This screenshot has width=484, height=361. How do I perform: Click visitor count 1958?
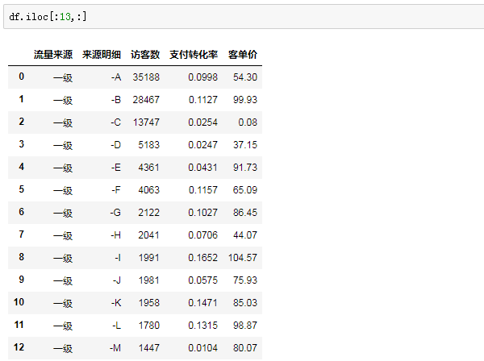[148, 303]
